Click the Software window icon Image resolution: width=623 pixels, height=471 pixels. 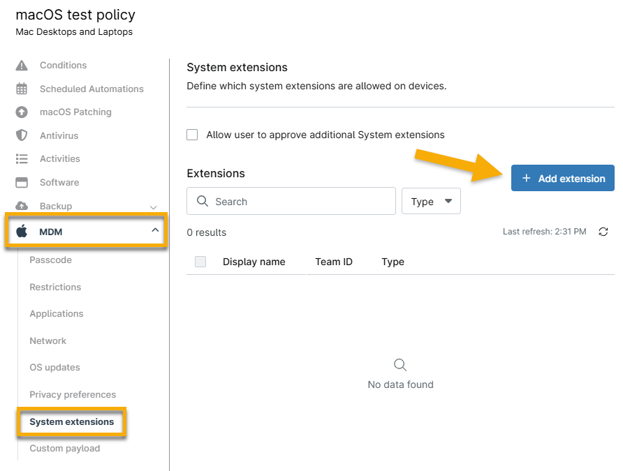[x=22, y=183]
